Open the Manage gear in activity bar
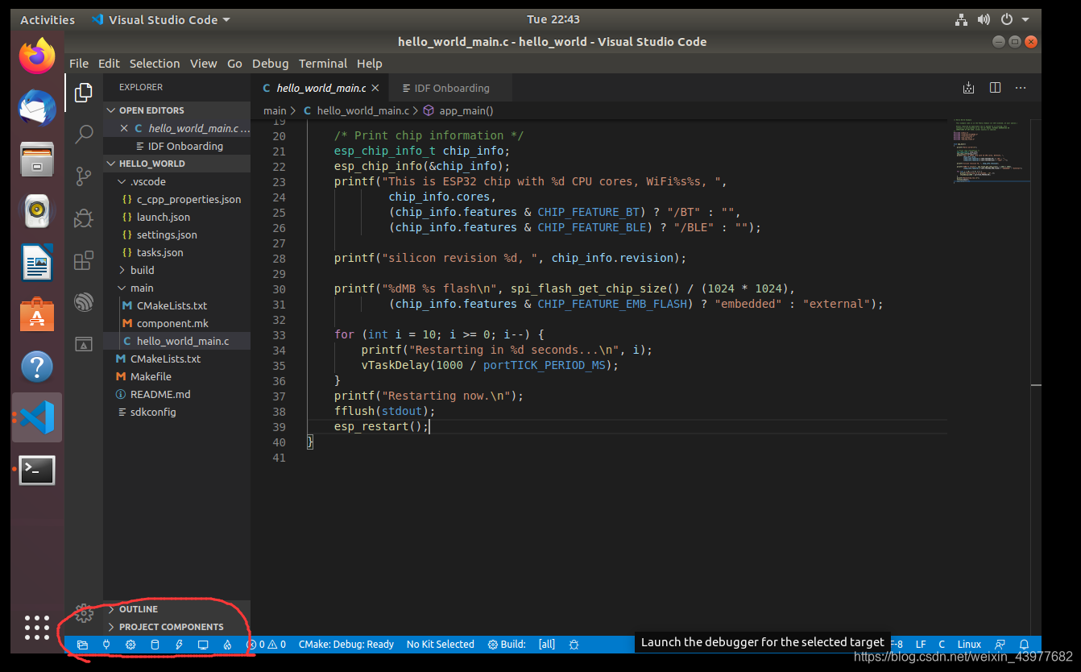1081x672 pixels. pyautogui.click(x=84, y=613)
